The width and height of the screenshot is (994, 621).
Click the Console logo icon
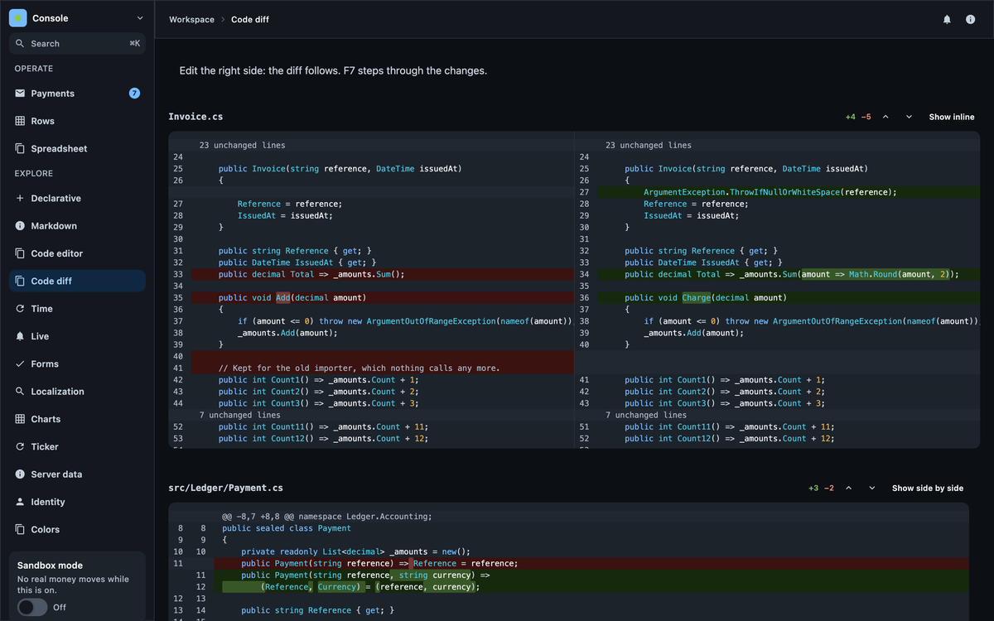(x=18, y=17)
